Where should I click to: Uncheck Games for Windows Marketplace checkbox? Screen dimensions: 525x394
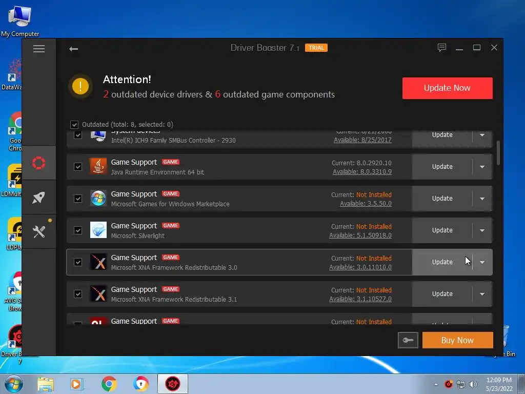[78, 199]
